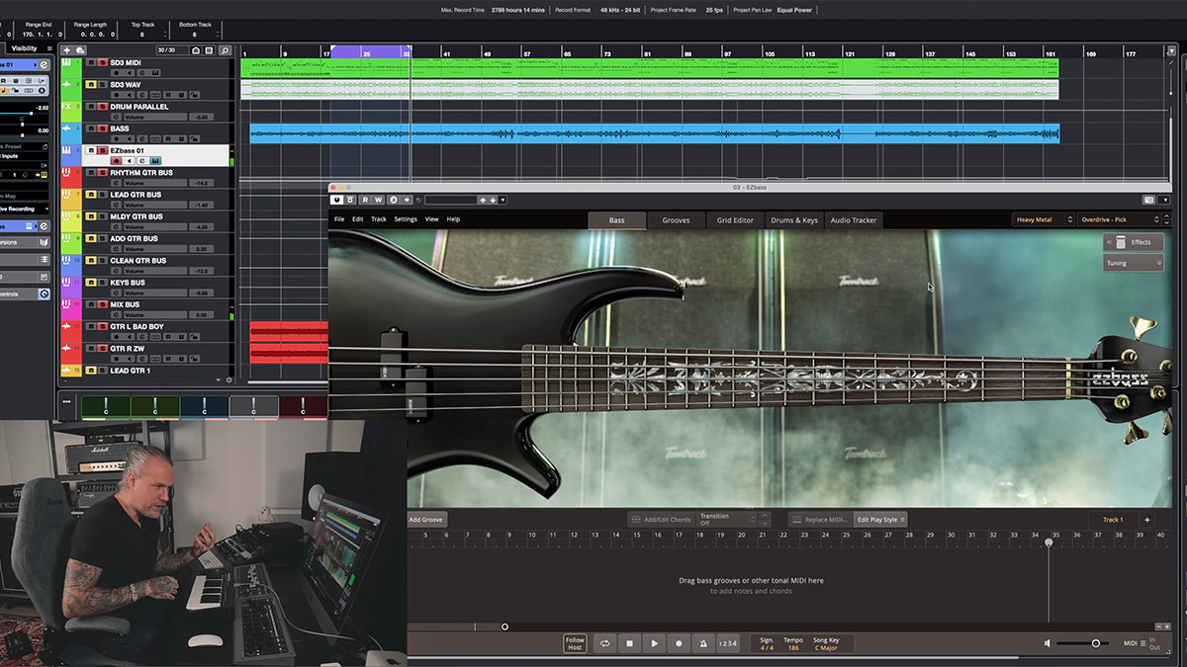1187x667 pixels.
Task: Expand the Tuning dropdown
Action: click(1134, 263)
